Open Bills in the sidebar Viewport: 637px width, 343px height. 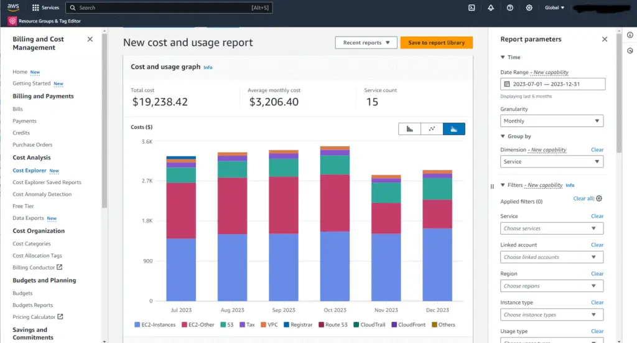click(17, 109)
